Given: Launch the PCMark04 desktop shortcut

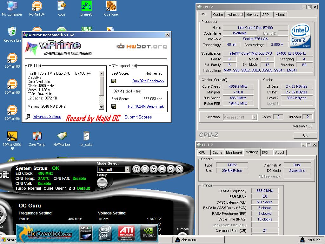Looking at the screenshot, I should coord(37,8).
